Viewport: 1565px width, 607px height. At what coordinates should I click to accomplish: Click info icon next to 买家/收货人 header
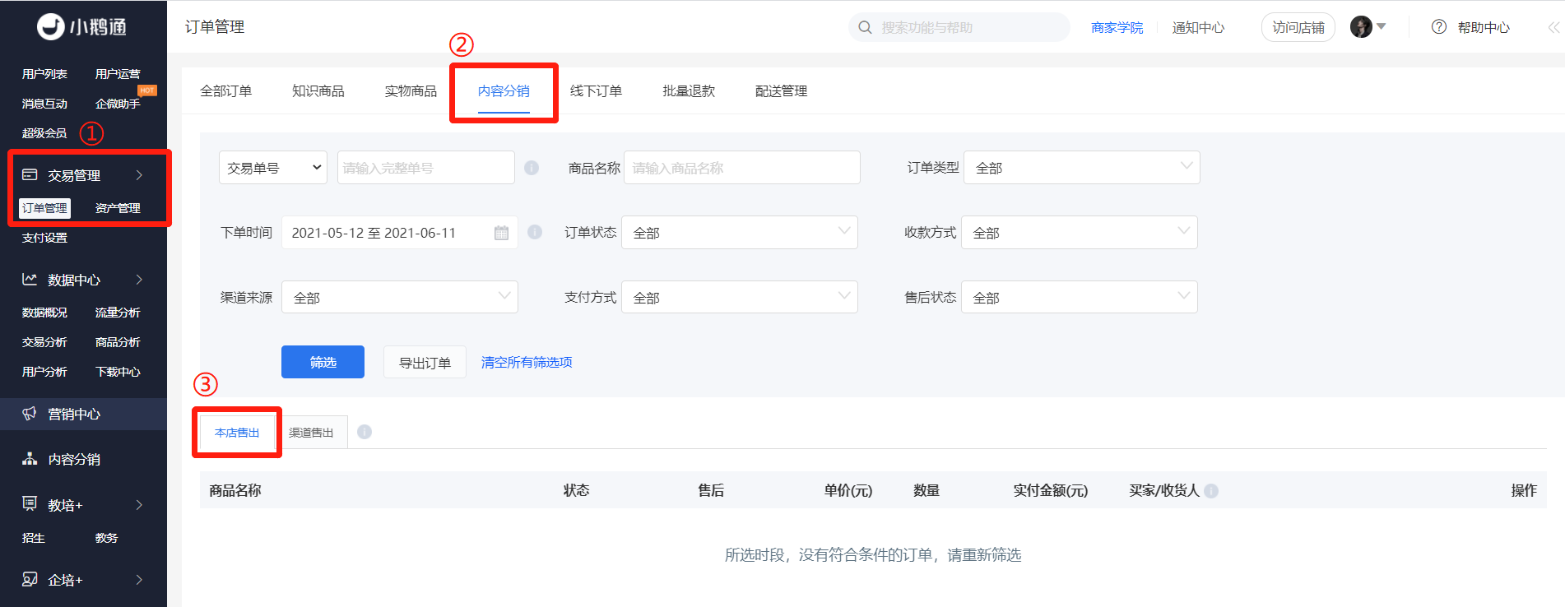1211,491
